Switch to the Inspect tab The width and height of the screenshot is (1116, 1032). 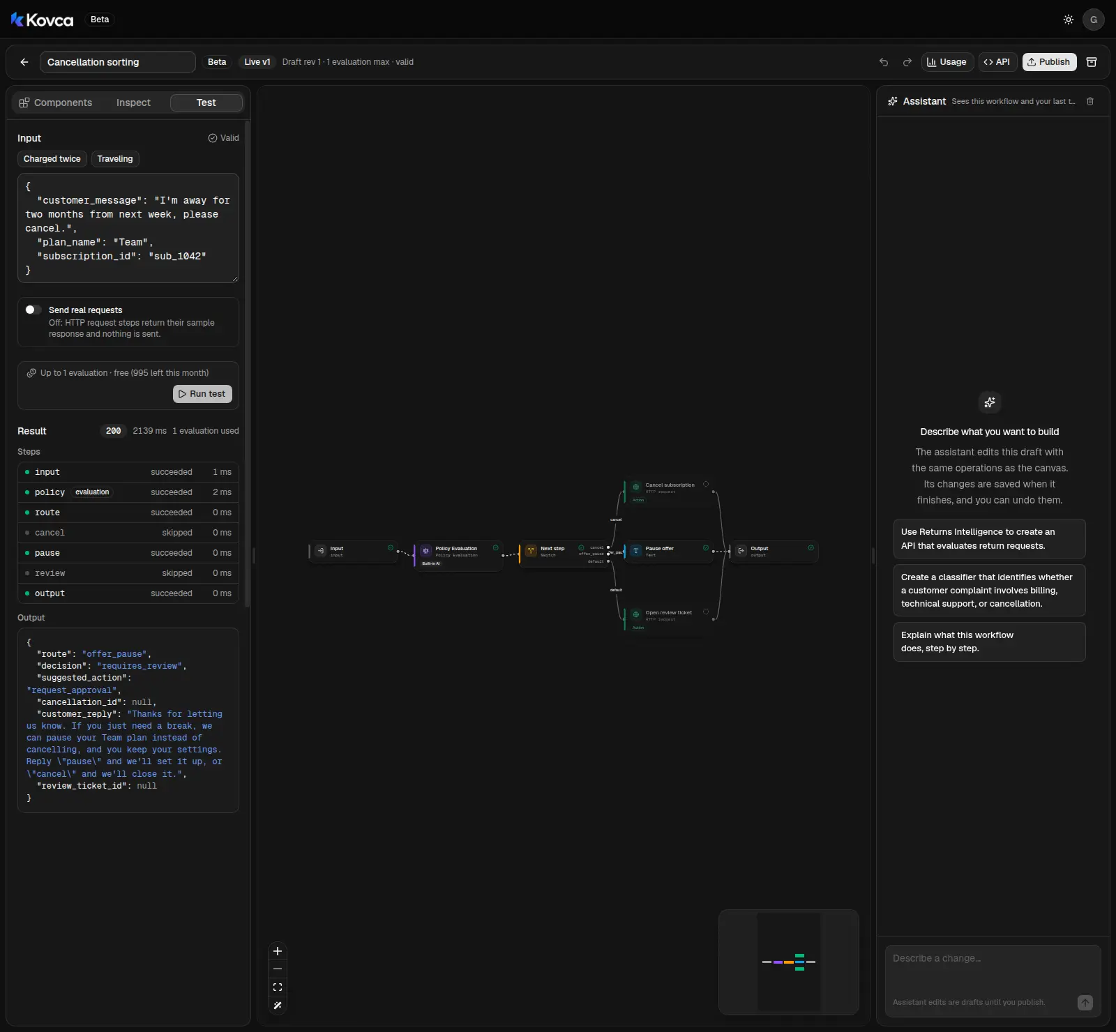point(133,103)
